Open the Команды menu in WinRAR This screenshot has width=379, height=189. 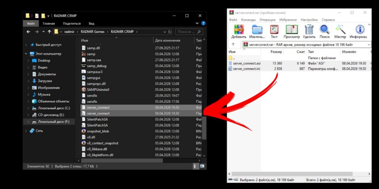coord(248,20)
